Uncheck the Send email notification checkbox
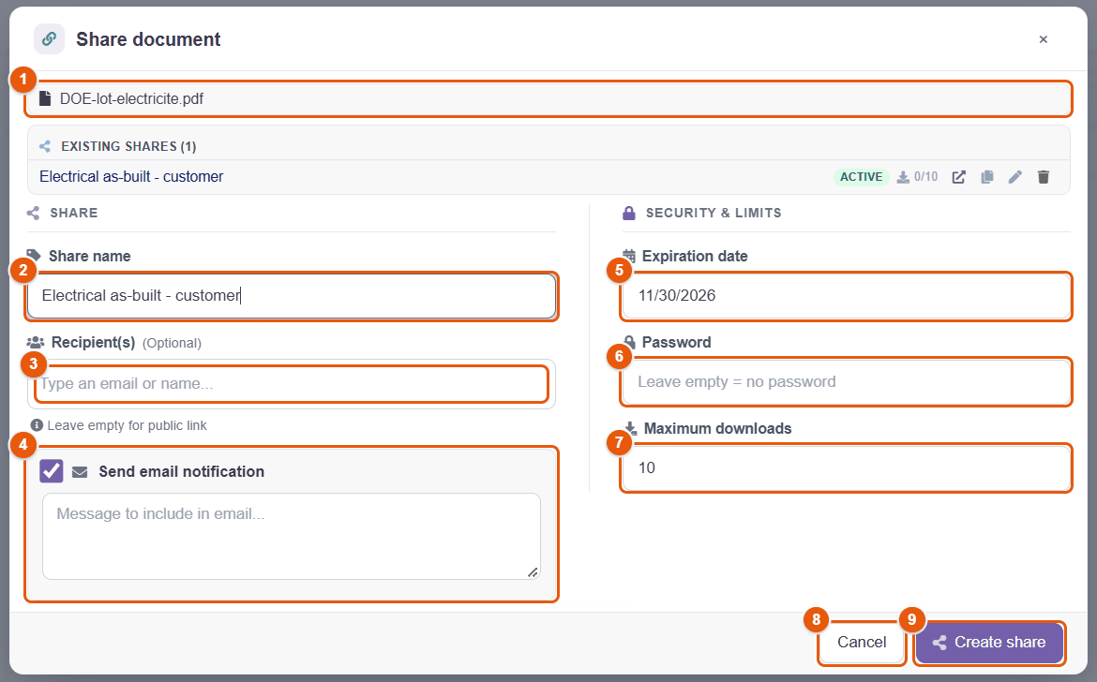Image resolution: width=1097 pixels, height=682 pixels. (52, 471)
